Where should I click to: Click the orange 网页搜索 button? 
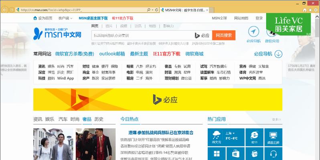pyautogui.click(x=224, y=36)
